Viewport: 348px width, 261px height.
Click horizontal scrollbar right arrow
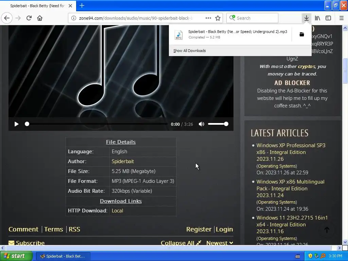[339, 248]
